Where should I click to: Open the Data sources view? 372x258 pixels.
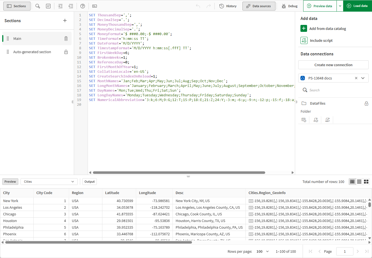click(x=259, y=6)
